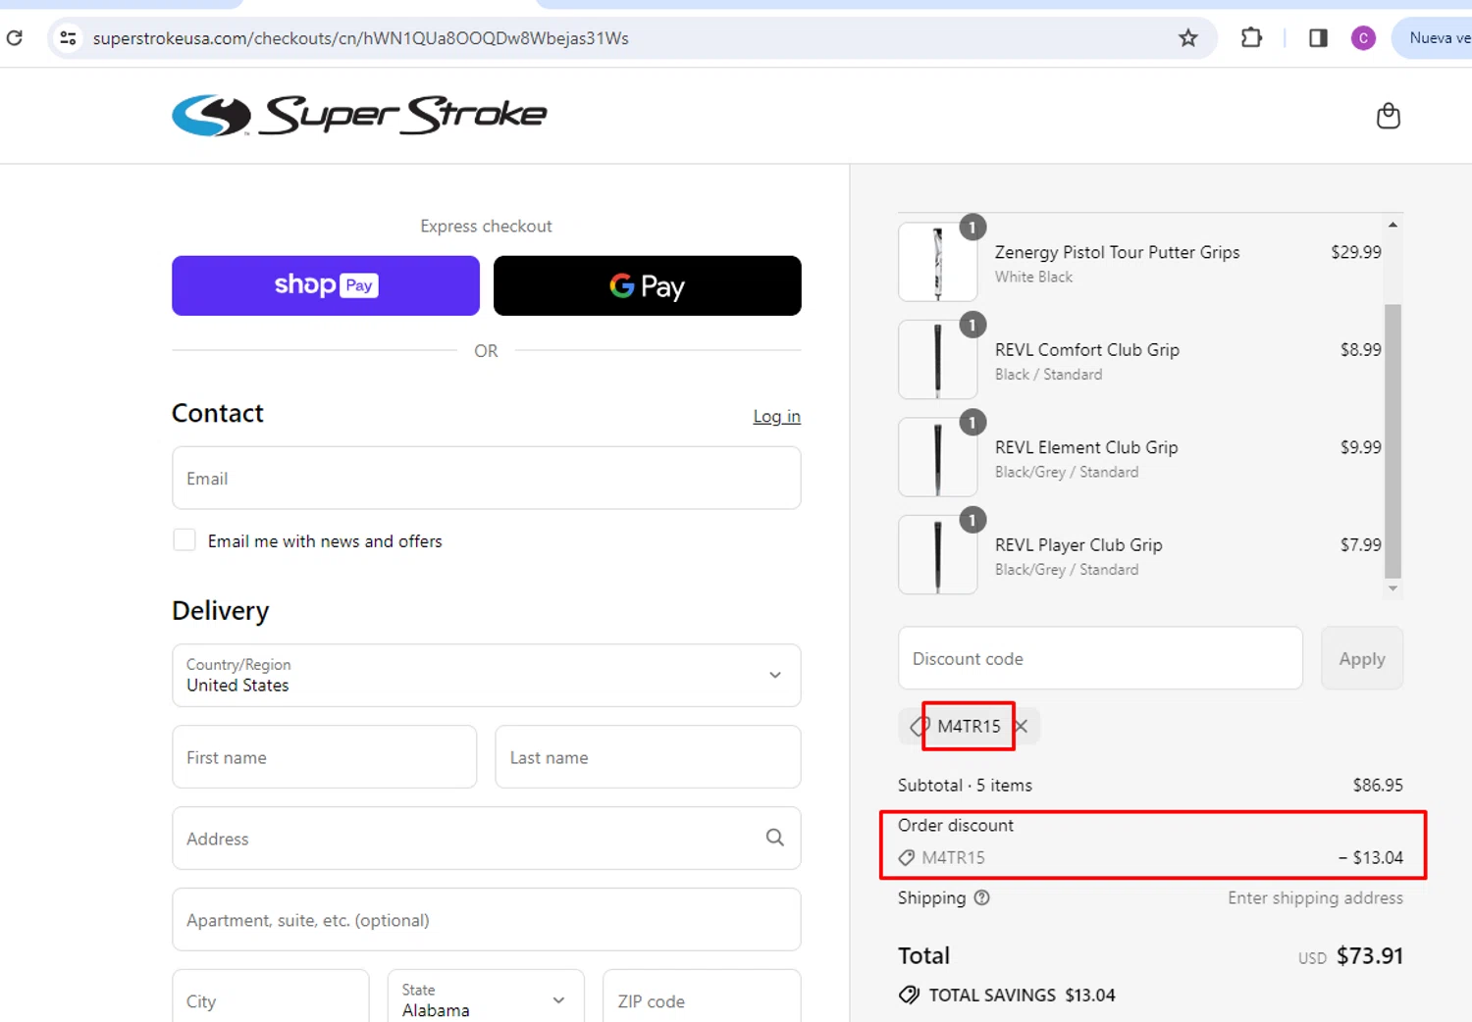Click the REVL Element Club Grip name
The width and height of the screenshot is (1472, 1022).
[x=1085, y=447]
